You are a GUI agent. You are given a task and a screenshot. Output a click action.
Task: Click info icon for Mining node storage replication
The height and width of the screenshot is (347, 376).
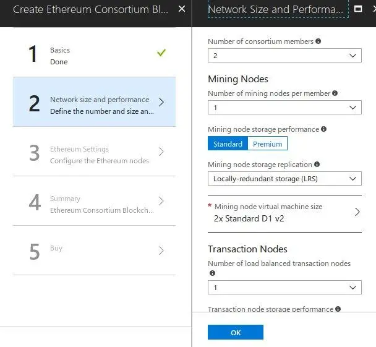317,165
